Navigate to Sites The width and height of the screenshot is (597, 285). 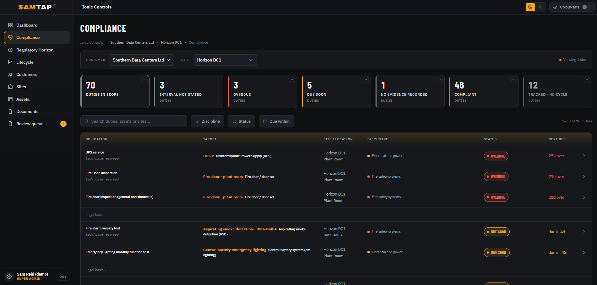click(x=37, y=87)
